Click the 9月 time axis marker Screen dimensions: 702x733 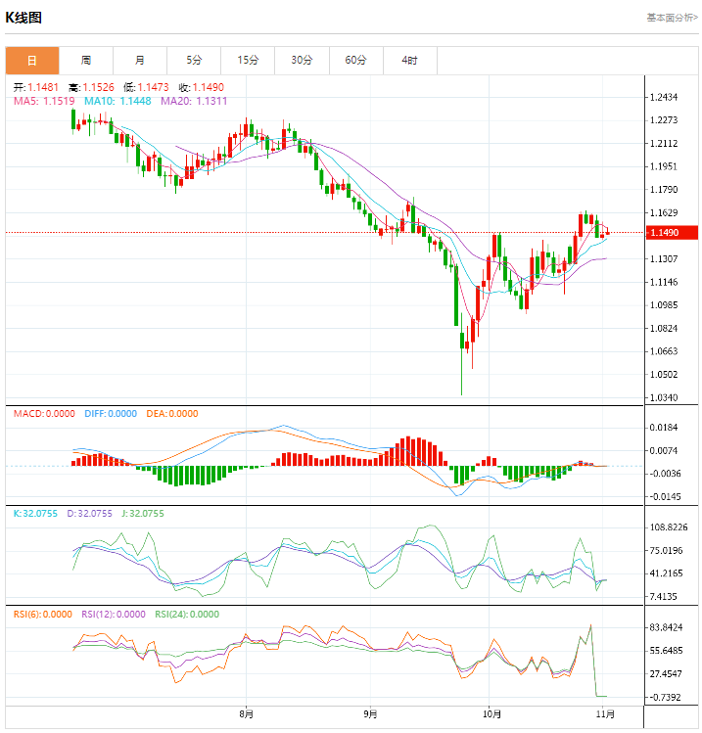tap(370, 714)
